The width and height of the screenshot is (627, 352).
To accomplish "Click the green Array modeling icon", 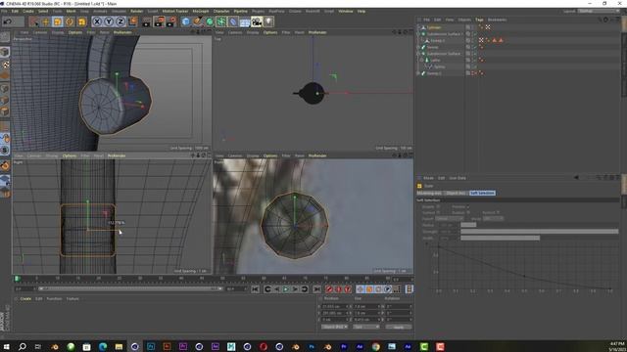I will (x=221, y=22).
